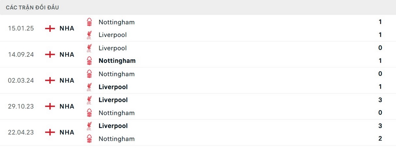Click Liverpool crest in 15.01.25 match
Image resolution: width=396 pixels, height=151 pixels.
click(x=89, y=35)
